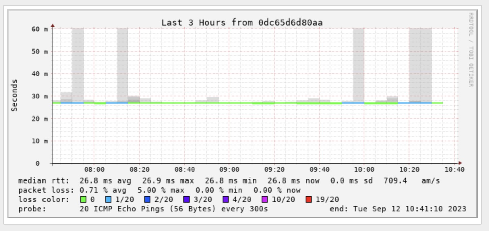Click the 3/20 loss color swatch

(187, 200)
